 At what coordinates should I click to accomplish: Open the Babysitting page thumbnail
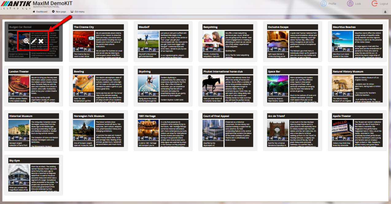click(x=228, y=41)
